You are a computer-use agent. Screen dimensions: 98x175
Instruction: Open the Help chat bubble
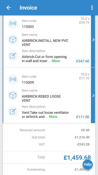(x=88, y=165)
